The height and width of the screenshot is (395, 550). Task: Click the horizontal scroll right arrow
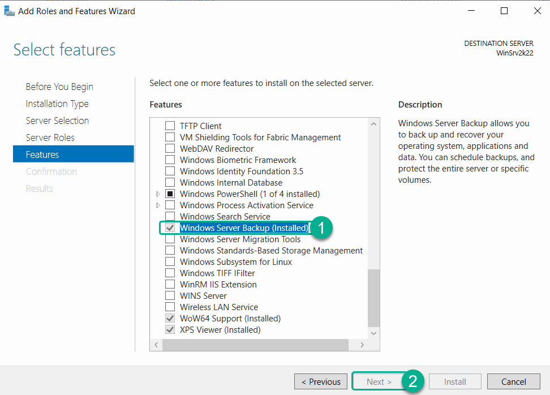(362, 345)
